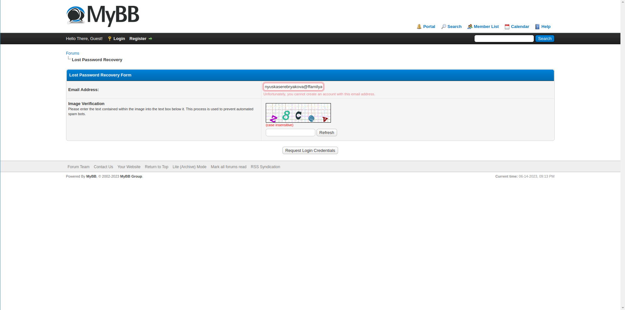Screen dimensions: 625x310
Task: Submit Request Login Credentials
Action: click(x=310, y=151)
